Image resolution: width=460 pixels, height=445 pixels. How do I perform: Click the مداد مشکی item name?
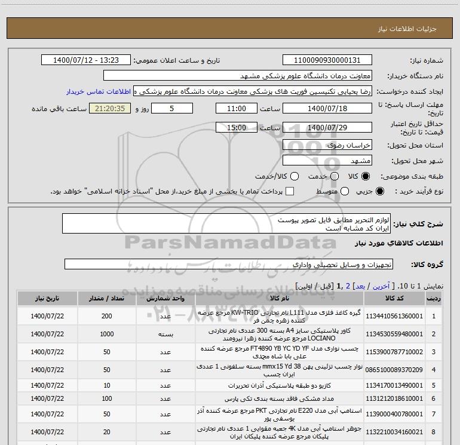[280, 398]
